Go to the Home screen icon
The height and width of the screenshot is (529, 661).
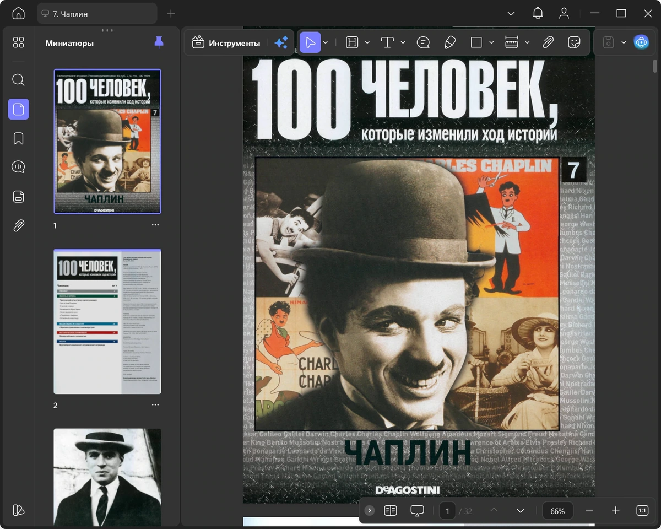(x=18, y=13)
